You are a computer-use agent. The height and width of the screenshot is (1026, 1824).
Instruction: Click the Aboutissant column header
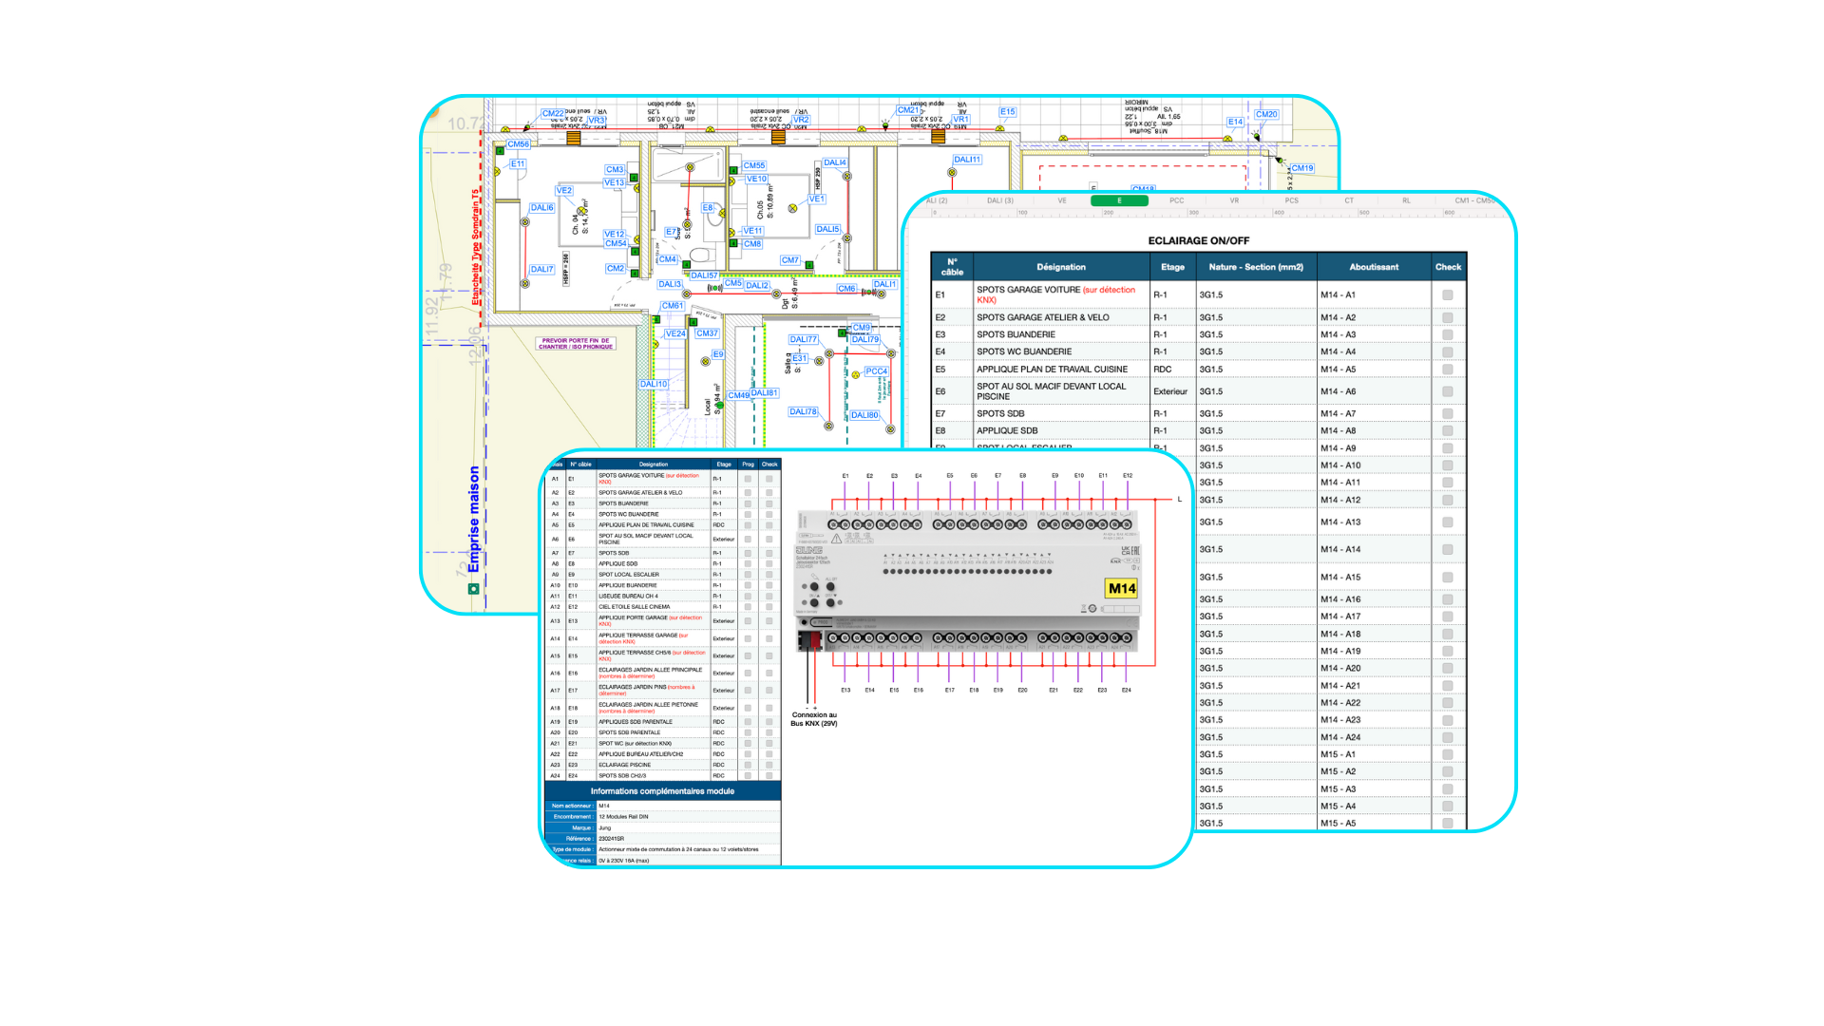(1373, 267)
